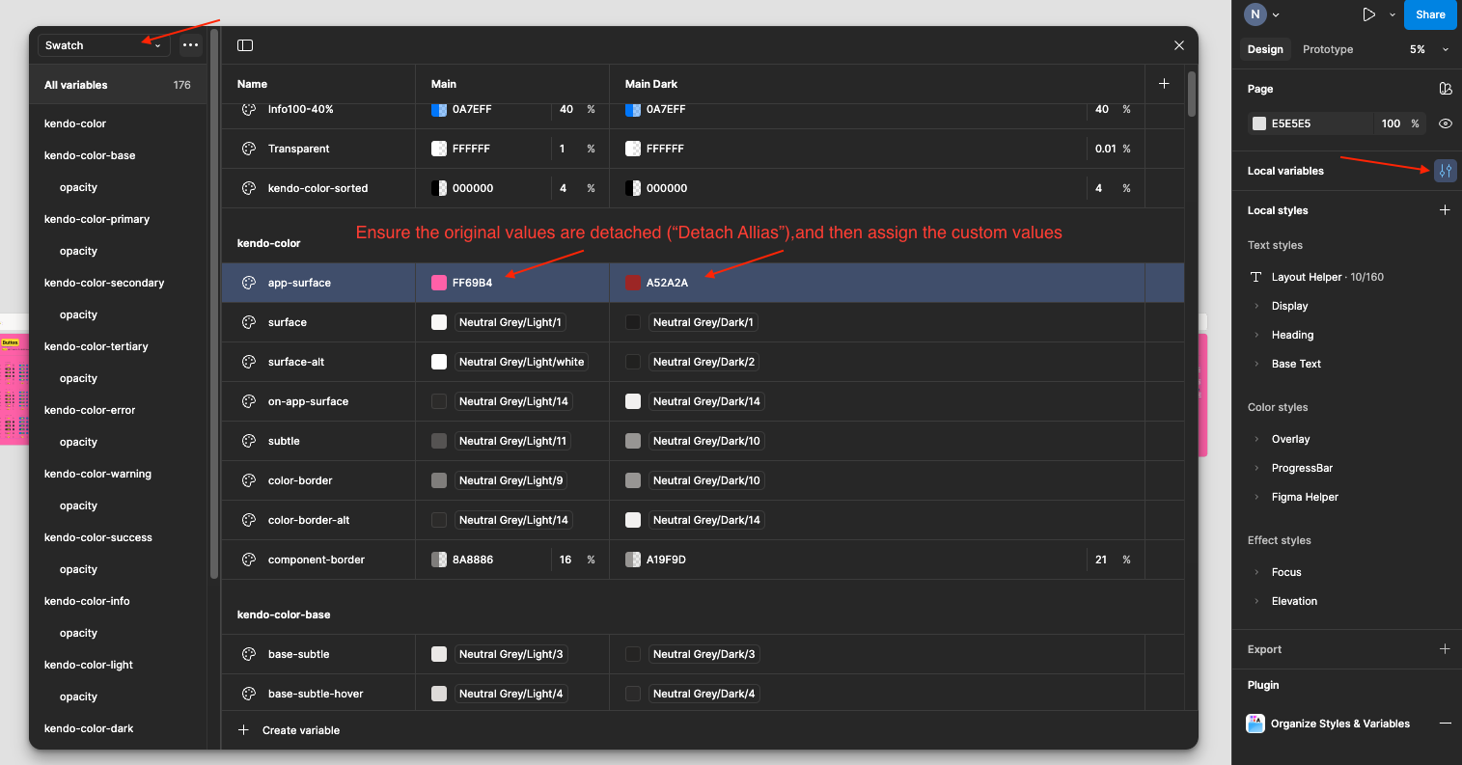Remove the plugin using the minus icon
The image size is (1462, 765).
[1445, 723]
